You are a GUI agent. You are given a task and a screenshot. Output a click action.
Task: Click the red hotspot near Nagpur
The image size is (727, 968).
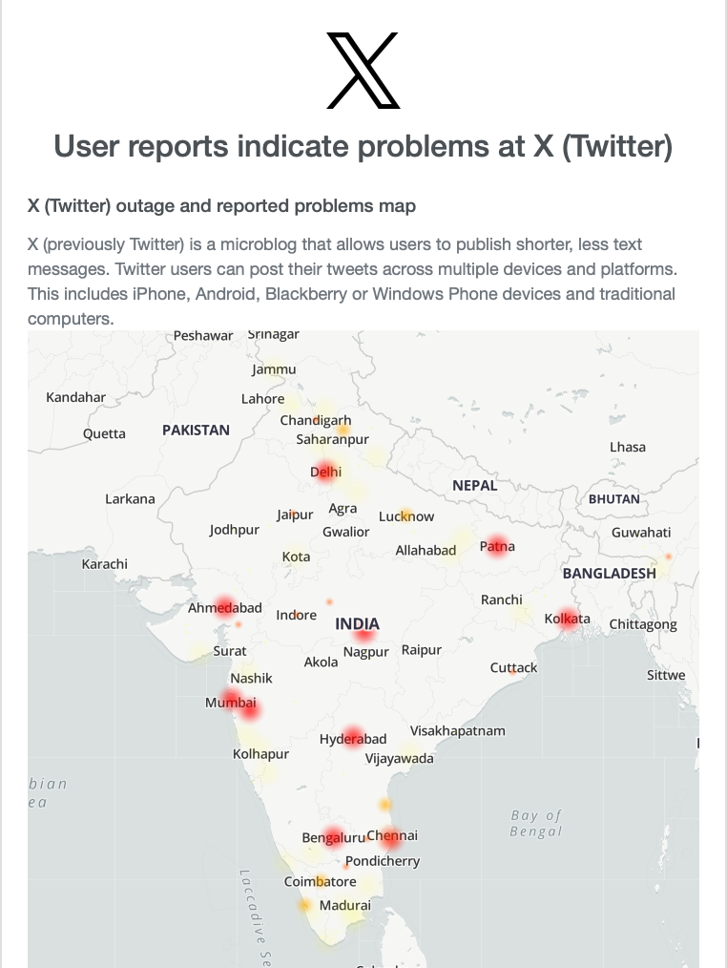364,633
